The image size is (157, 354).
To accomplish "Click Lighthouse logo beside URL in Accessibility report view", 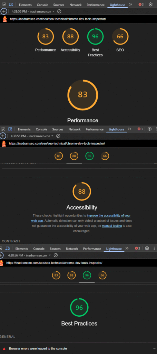I will pos(4,143).
